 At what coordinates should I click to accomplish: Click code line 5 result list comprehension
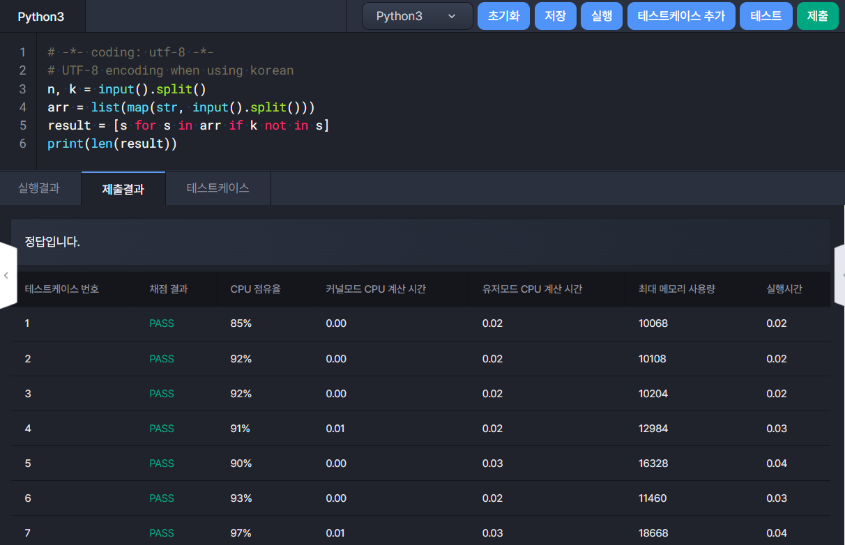[x=188, y=125]
